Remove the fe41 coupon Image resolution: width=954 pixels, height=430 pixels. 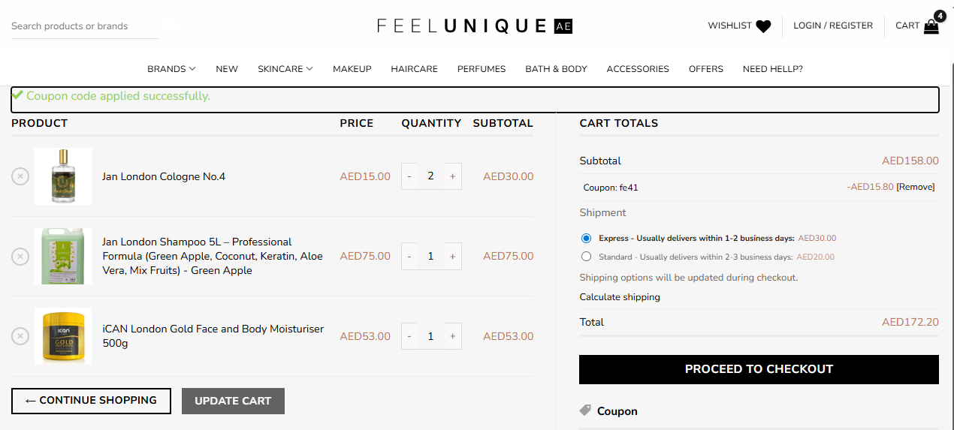(916, 187)
